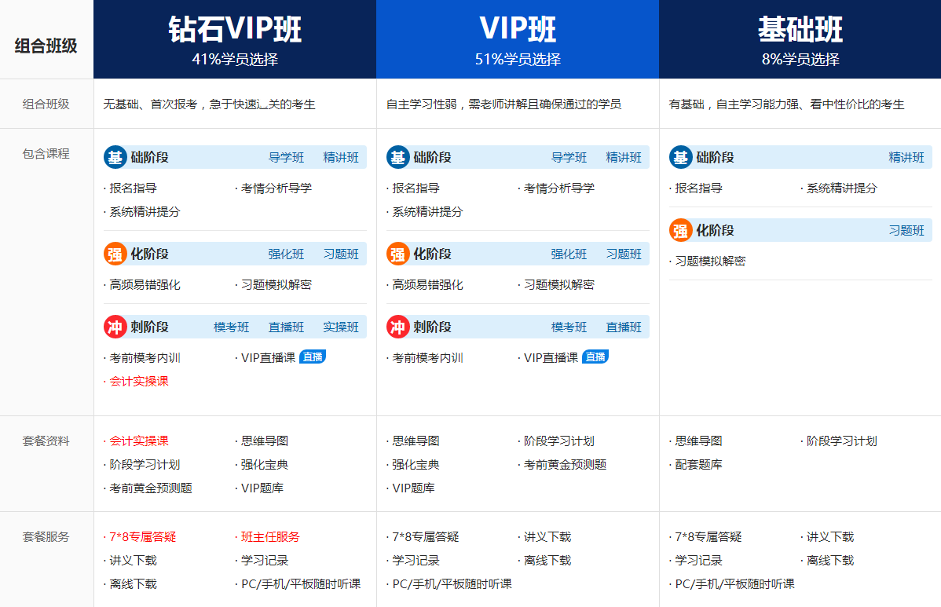Click the blue 基 icon in 钻石VIP班 column
Screen dimensions: 941x607
point(115,157)
